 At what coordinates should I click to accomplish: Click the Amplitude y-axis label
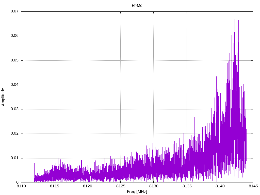3,97
